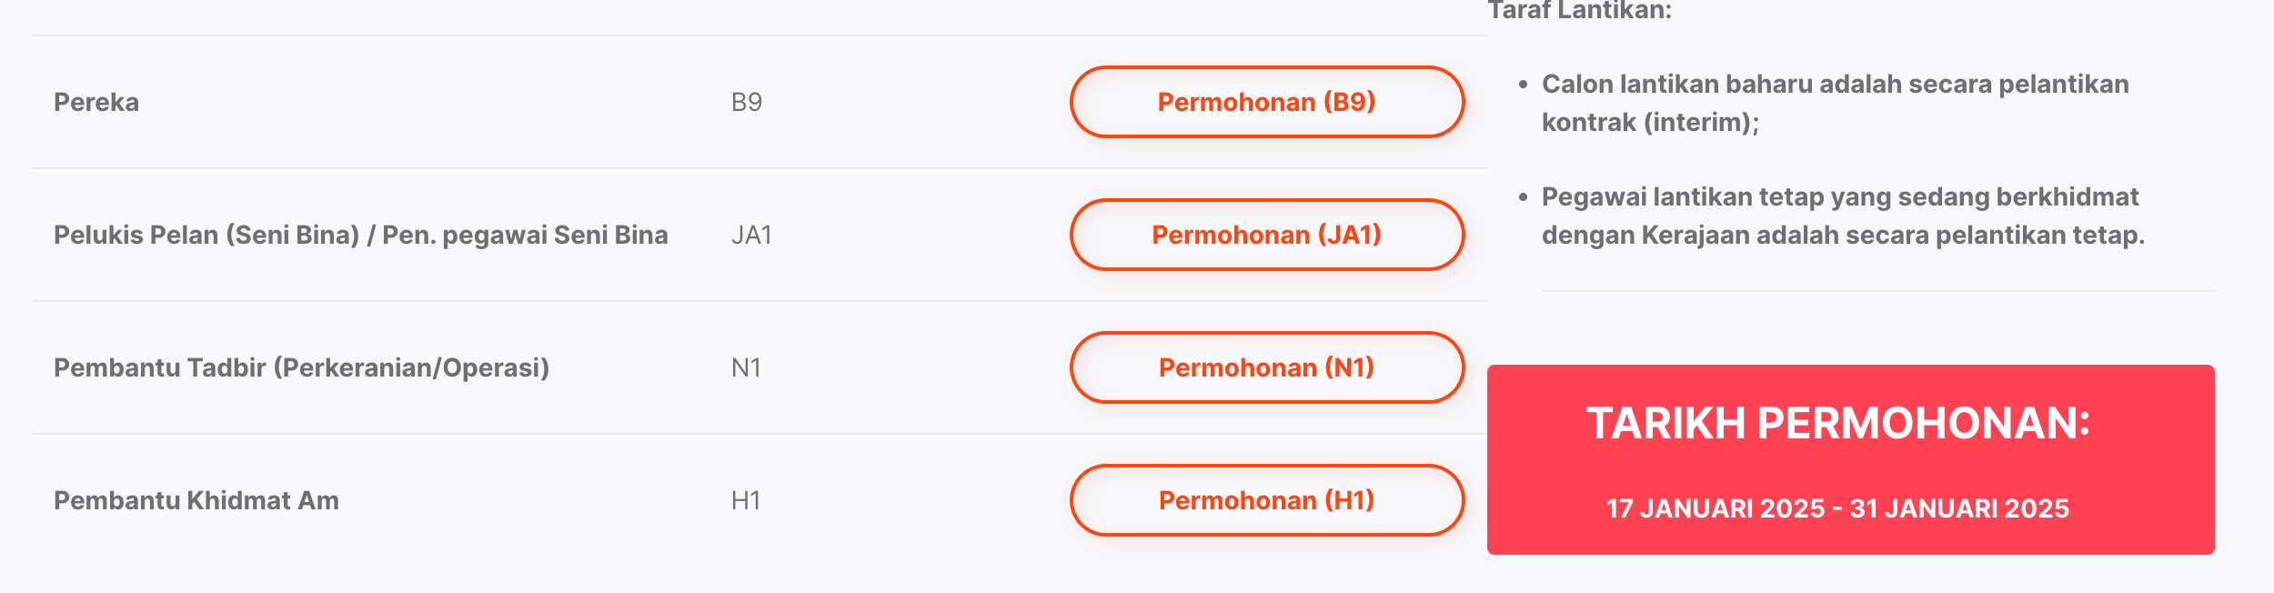Image resolution: width=2274 pixels, height=593 pixels.
Task: Select the Pembantu Tadbir (Perkeranian/Operasi) title
Action: 301,367
